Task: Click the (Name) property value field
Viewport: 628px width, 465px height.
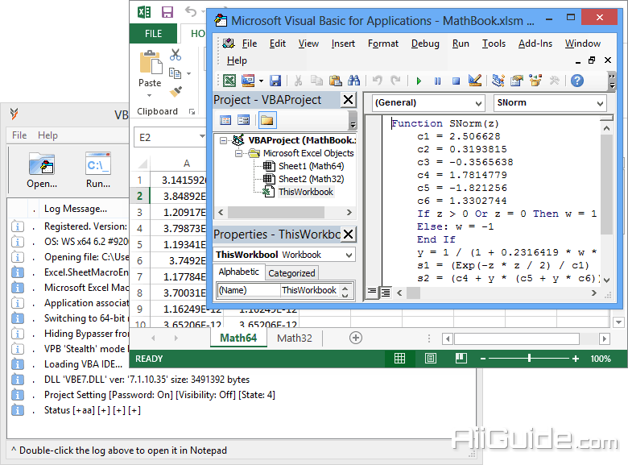Action: 309,290
